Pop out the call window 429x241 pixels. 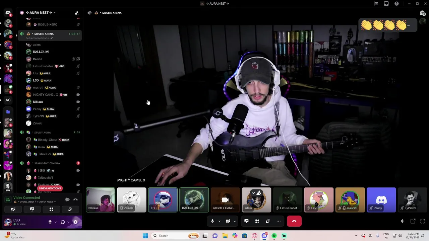tap(413, 221)
